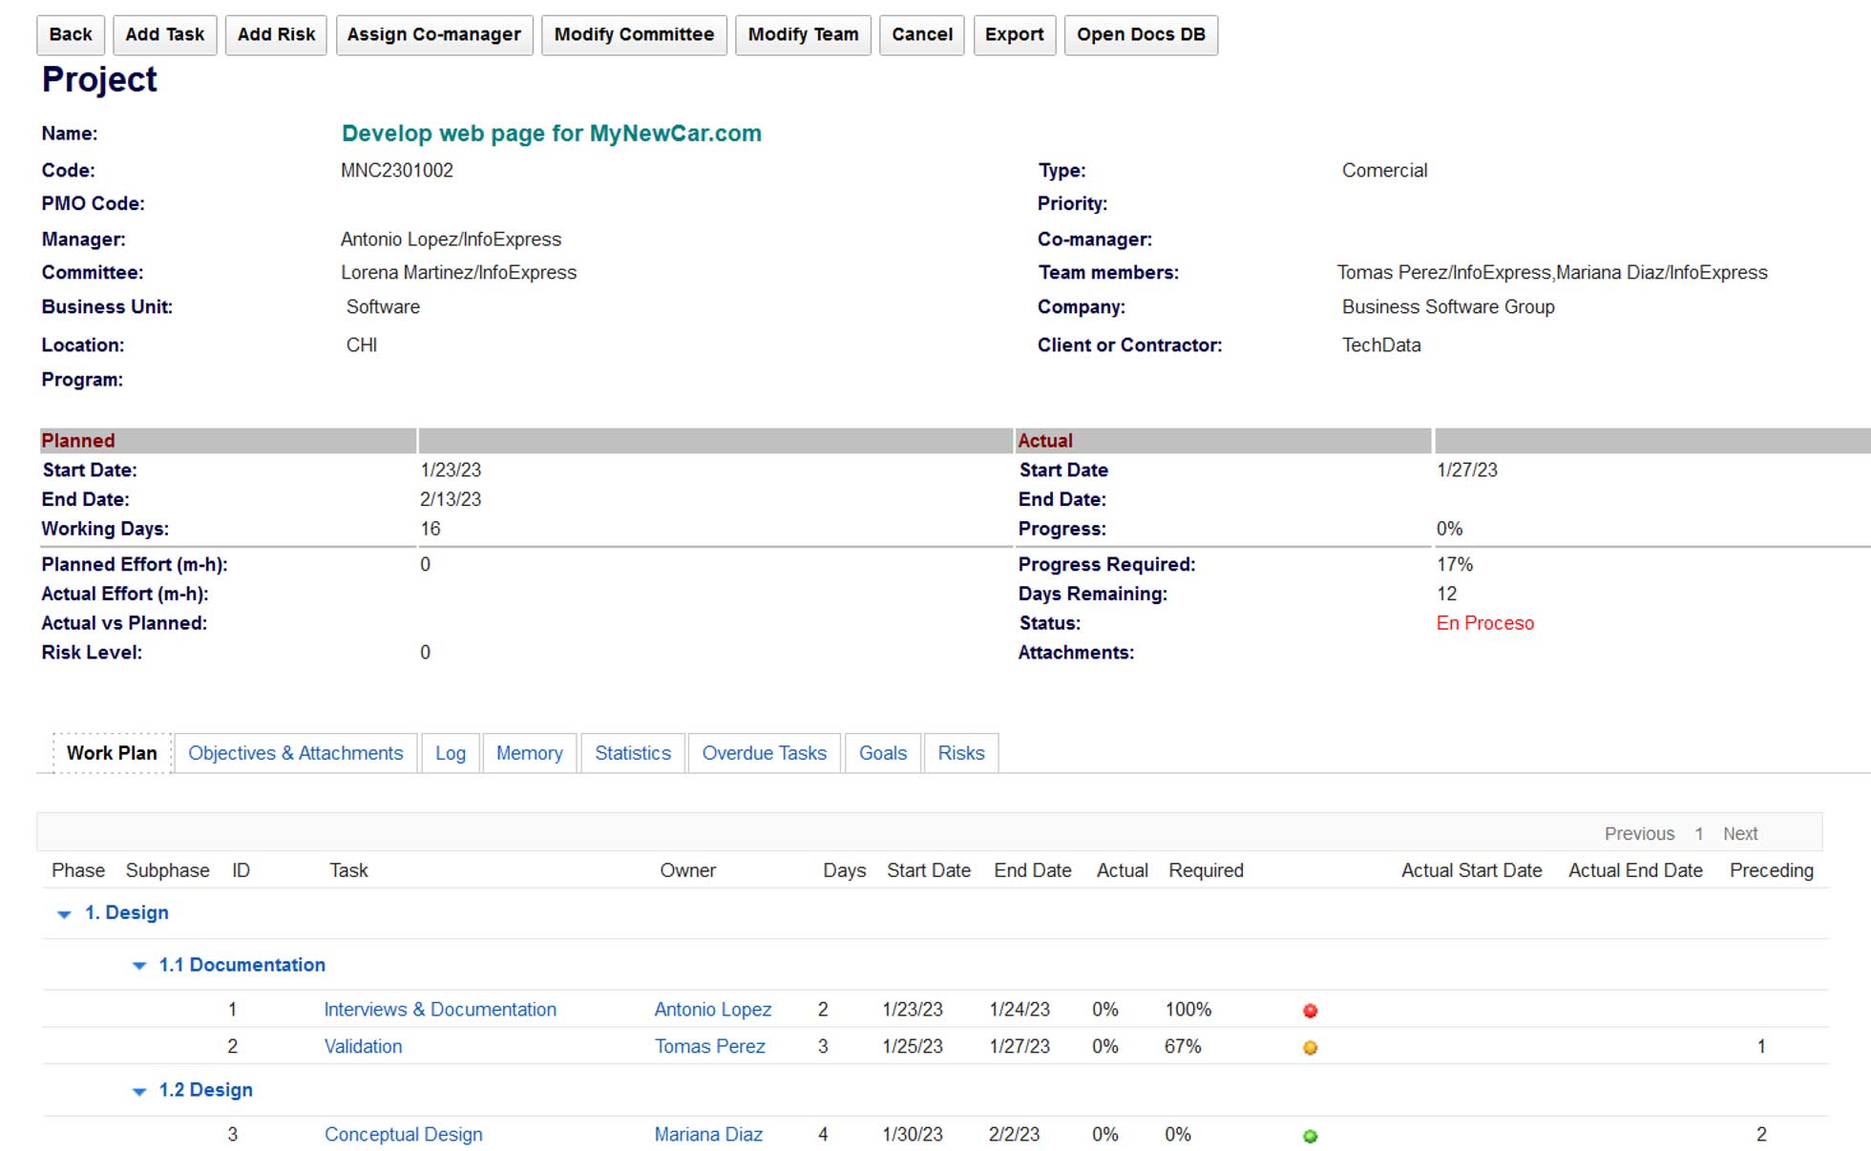
Task: Cancel the project with Cancel button
Action: (x=922, y=35)
